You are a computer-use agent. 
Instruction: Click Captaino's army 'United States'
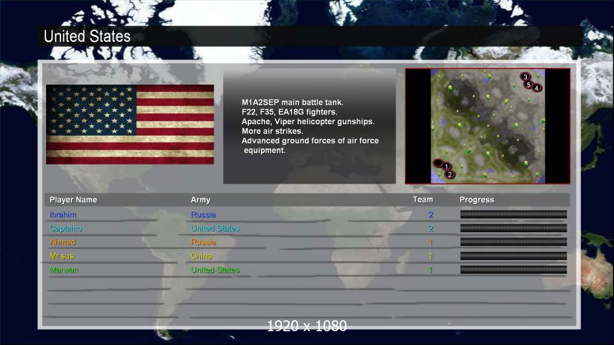[215, 228]
